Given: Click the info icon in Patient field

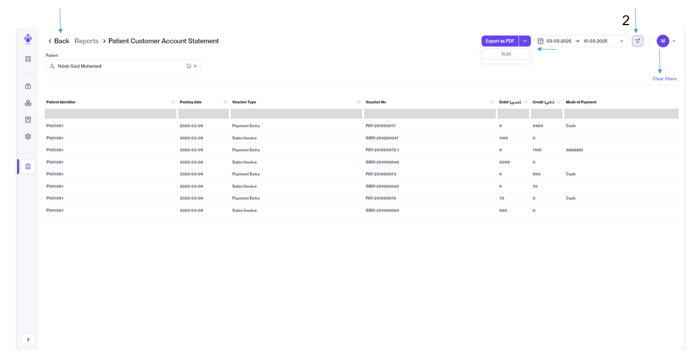Looking at the screenshot, I should 189,66.
